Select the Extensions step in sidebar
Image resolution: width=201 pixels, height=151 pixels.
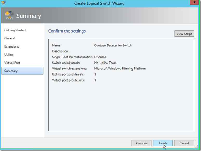click(12, 46)
